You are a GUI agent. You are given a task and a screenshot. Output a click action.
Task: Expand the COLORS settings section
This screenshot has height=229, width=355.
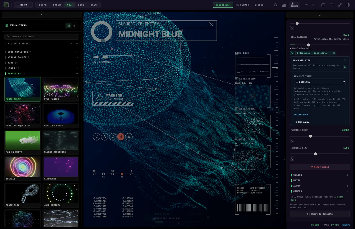click(x=320, y=175)
